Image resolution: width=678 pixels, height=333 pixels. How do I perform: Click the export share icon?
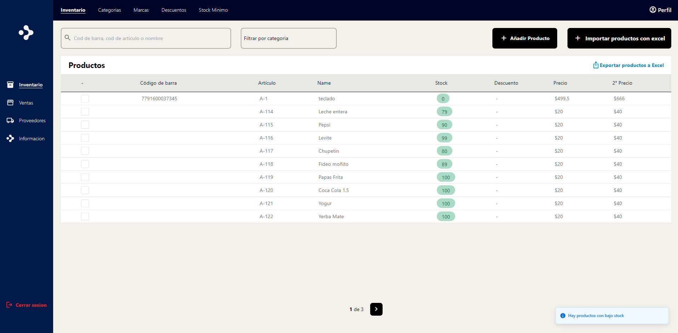596,65
